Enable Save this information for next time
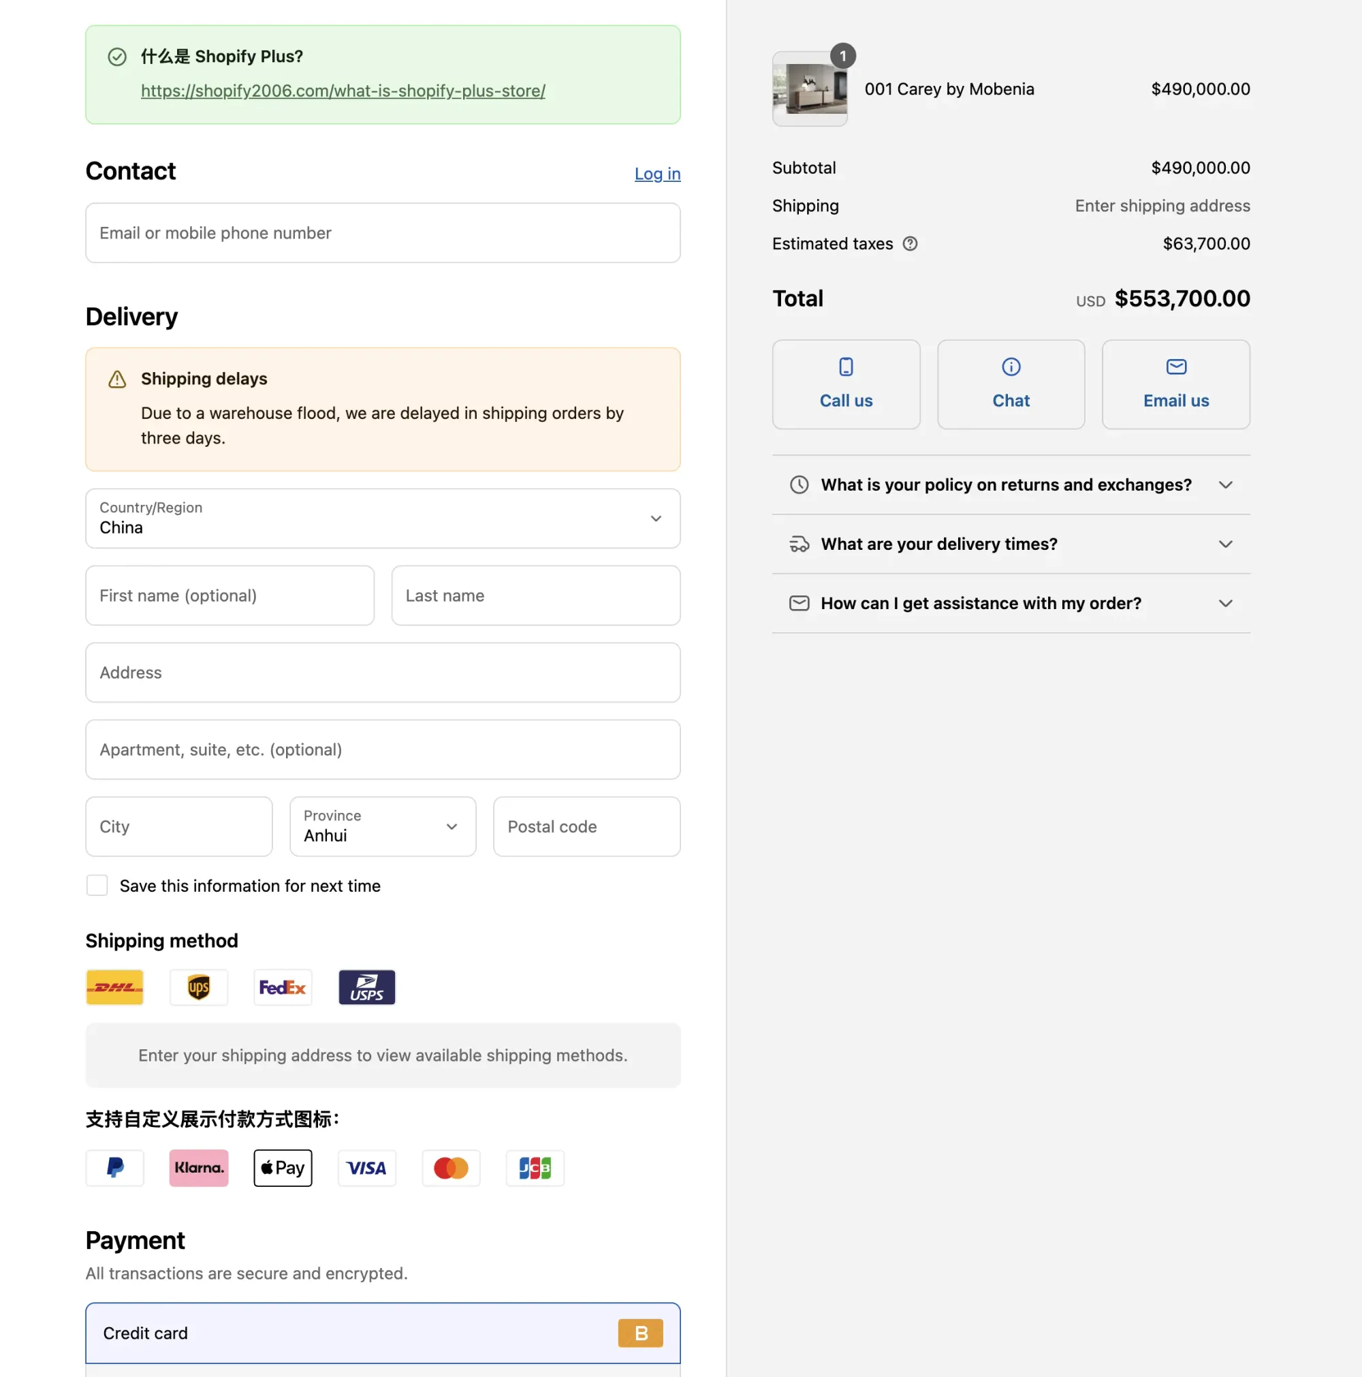Viewport: 1362px width, 1377px height. (97, 885)
